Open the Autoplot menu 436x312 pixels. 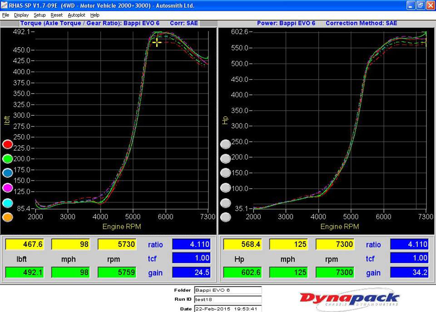click(76, 15)
